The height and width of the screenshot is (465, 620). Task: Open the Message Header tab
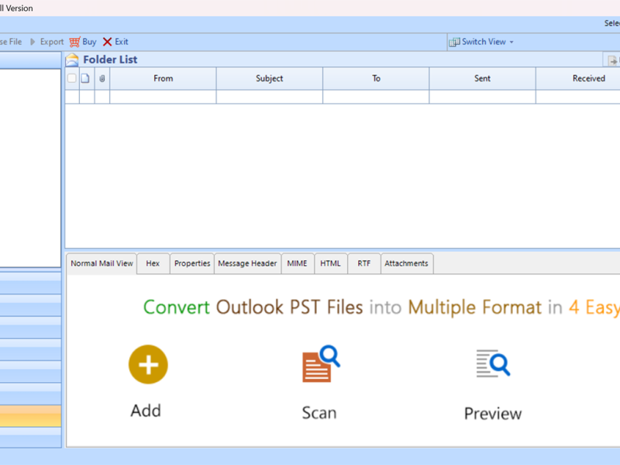tap(247, 263)
